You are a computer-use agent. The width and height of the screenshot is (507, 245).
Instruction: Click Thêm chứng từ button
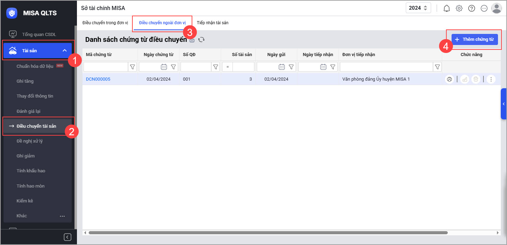coord(474,39)
